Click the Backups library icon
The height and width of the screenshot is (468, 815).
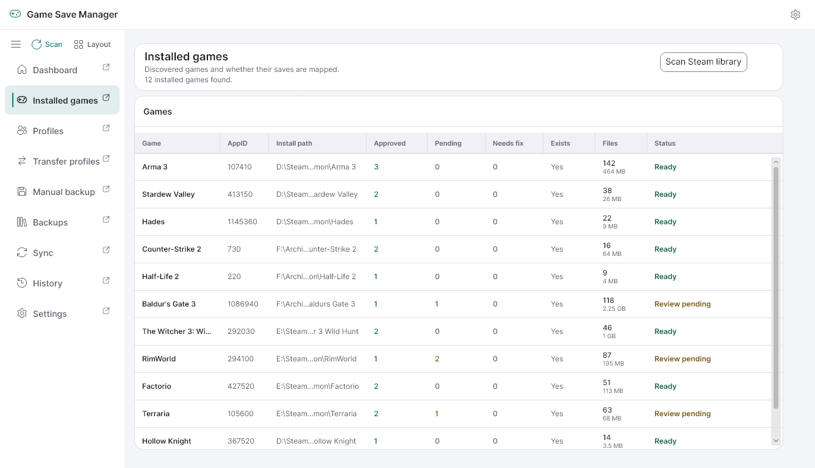(22, 222)
